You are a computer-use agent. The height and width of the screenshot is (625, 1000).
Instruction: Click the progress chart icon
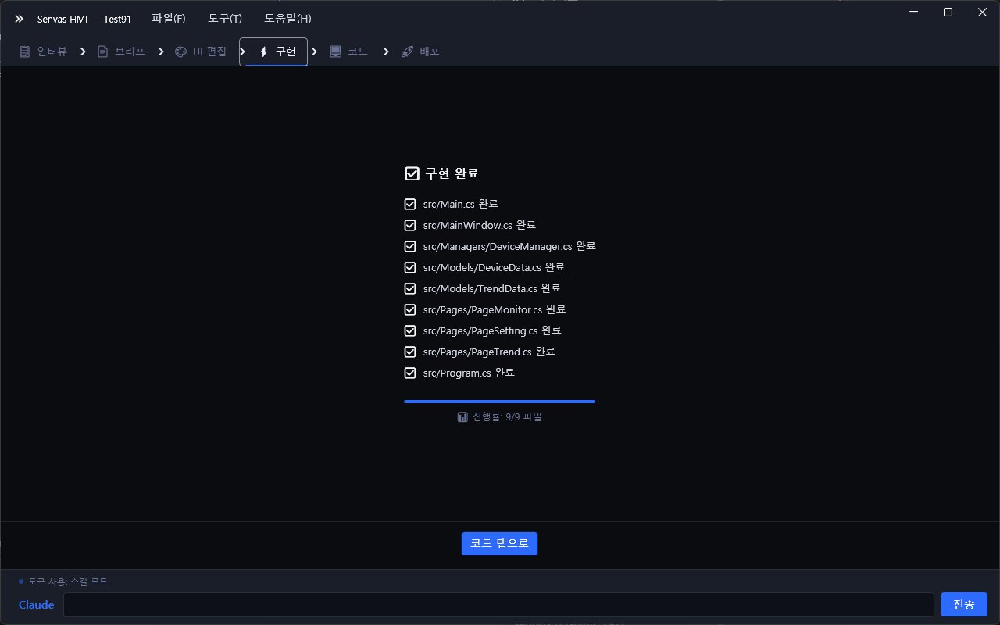pyautogui.click(x=462, y=417)
